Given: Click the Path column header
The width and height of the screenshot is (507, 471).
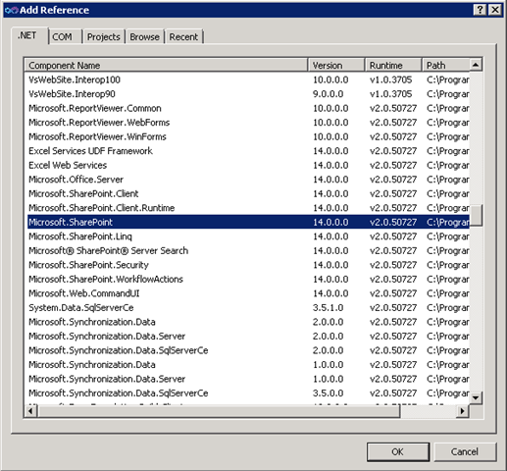Looking at the screenshot, I should pos(446,65).
